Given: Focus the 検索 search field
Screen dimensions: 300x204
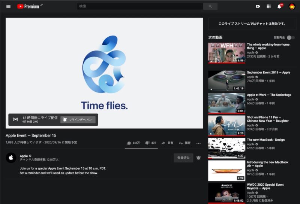Looking at the screenshot, I should (x=140, y=6).
